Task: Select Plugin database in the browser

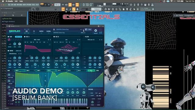Action: coord(9,21)
